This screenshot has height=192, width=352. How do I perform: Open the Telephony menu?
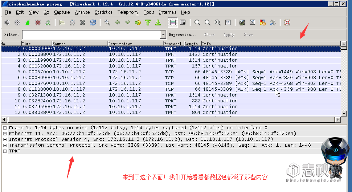[x=128, y=12]
